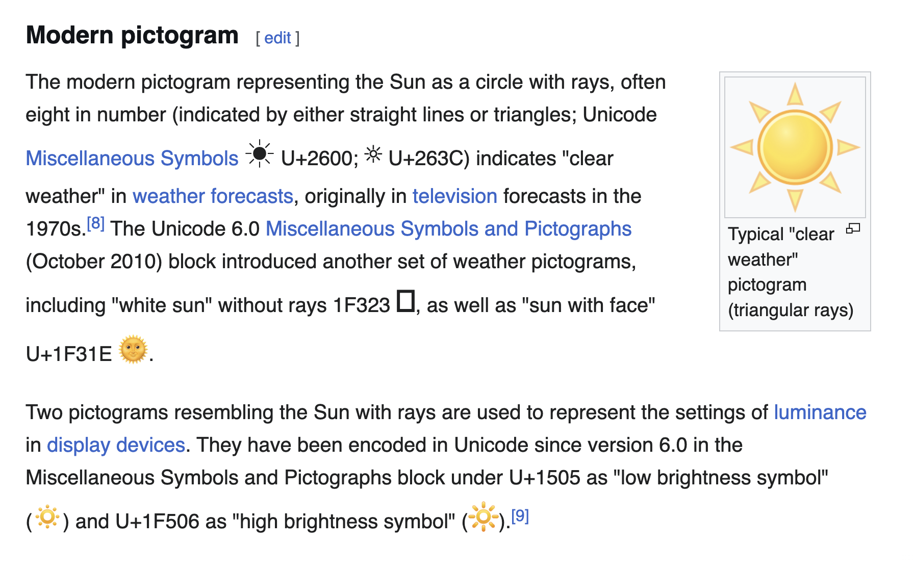Click the high brightness symbol icon
The image size is (914, 568).
tap(483, 517)
